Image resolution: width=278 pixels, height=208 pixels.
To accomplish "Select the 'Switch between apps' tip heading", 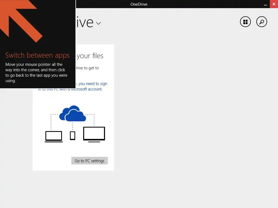I will (x=37, y=55).
